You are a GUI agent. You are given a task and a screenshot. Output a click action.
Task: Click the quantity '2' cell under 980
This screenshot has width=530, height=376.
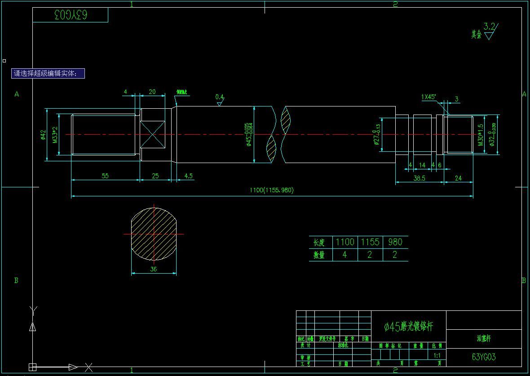click(x=395, y=255)
